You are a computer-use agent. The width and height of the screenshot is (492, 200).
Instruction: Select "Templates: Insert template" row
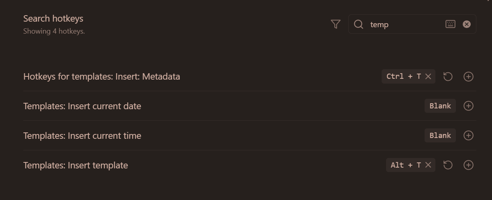(x=75, y=165)
